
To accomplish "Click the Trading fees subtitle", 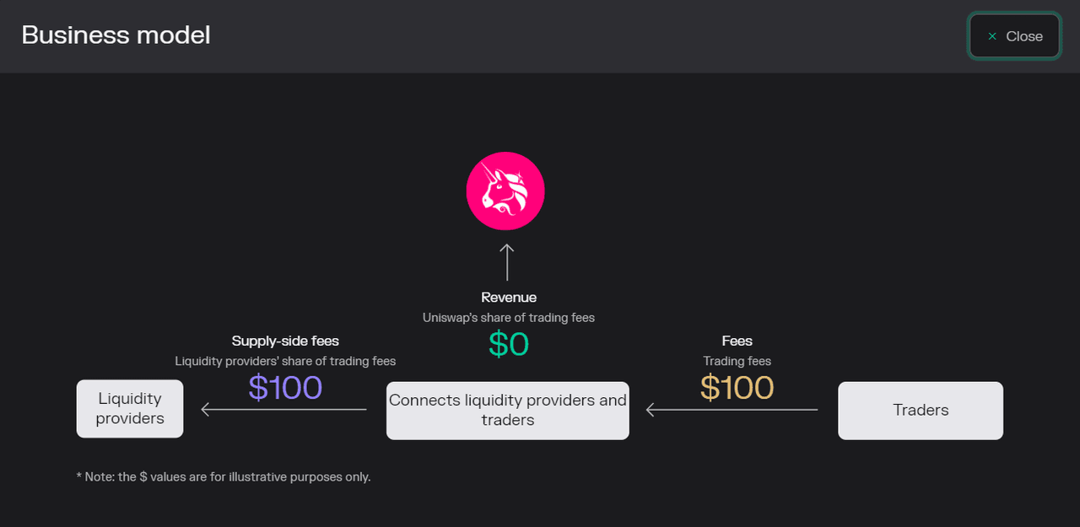I will pyautogui.click(x=737, y=361).
